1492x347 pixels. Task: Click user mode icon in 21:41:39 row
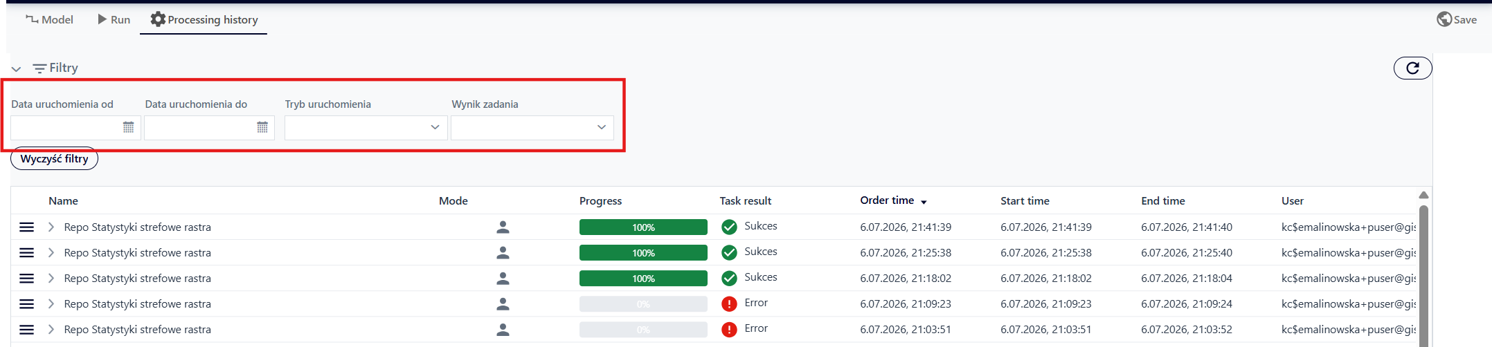tap(503, 227)
